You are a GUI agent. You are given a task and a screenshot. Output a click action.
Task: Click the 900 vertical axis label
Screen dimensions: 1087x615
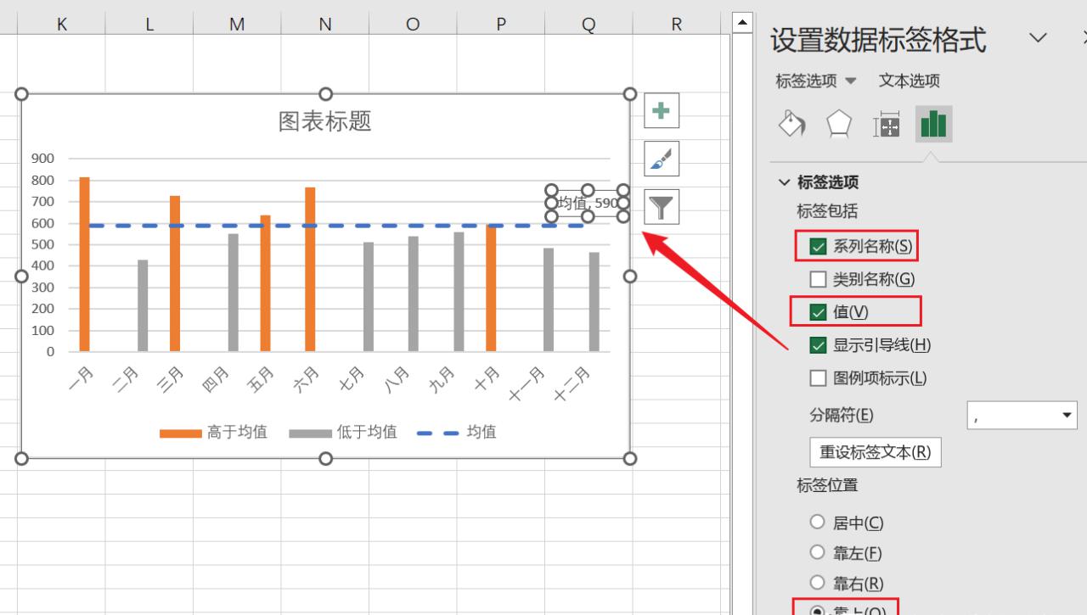43,159
